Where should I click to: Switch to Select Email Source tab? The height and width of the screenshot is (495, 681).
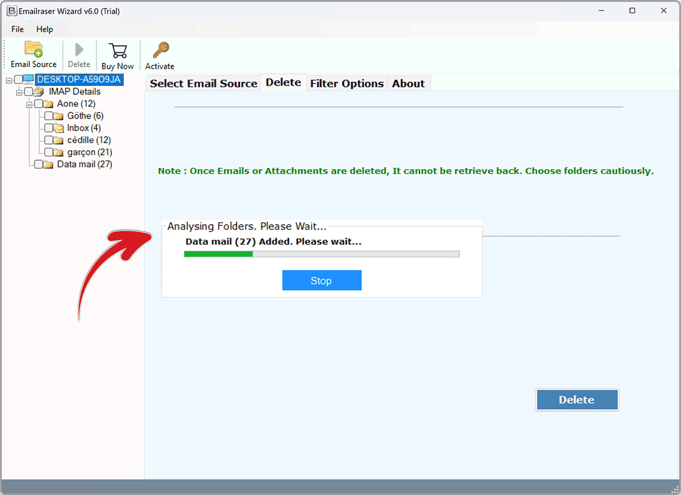[203, 83]
